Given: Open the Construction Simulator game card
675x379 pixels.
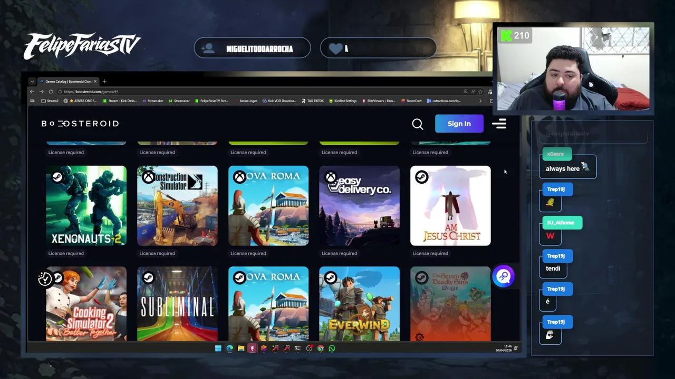Looking at the screenshot, I should coord(177,206).
